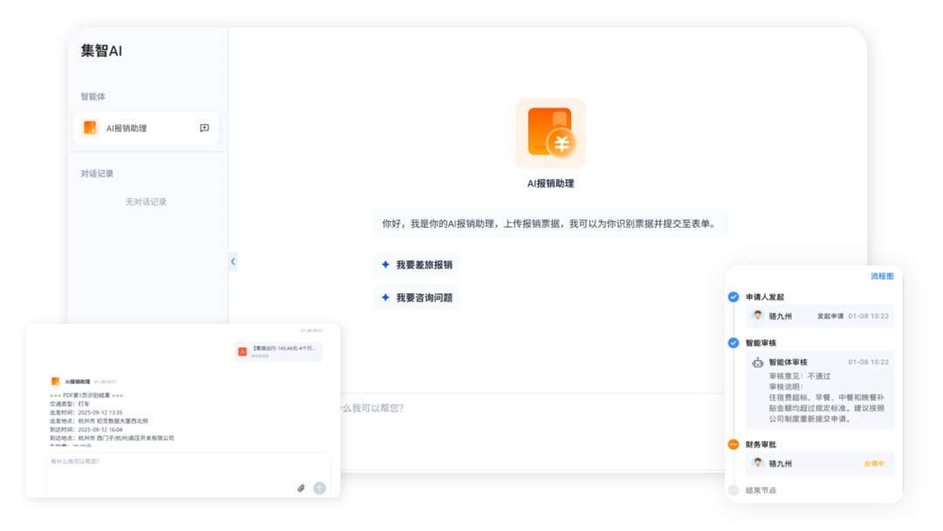The image size is (943, 531).
Task: Click the 集智AI title
Action: pos(101,52)
